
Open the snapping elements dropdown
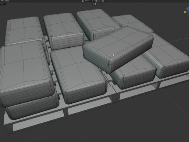coord(99,1)
